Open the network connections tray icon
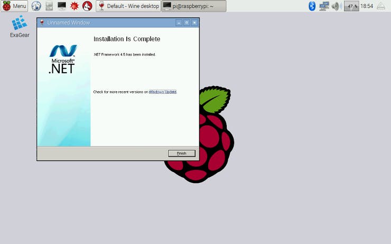Image resolution: width=391 pixels, height=244 pixels. coord(324,6)
